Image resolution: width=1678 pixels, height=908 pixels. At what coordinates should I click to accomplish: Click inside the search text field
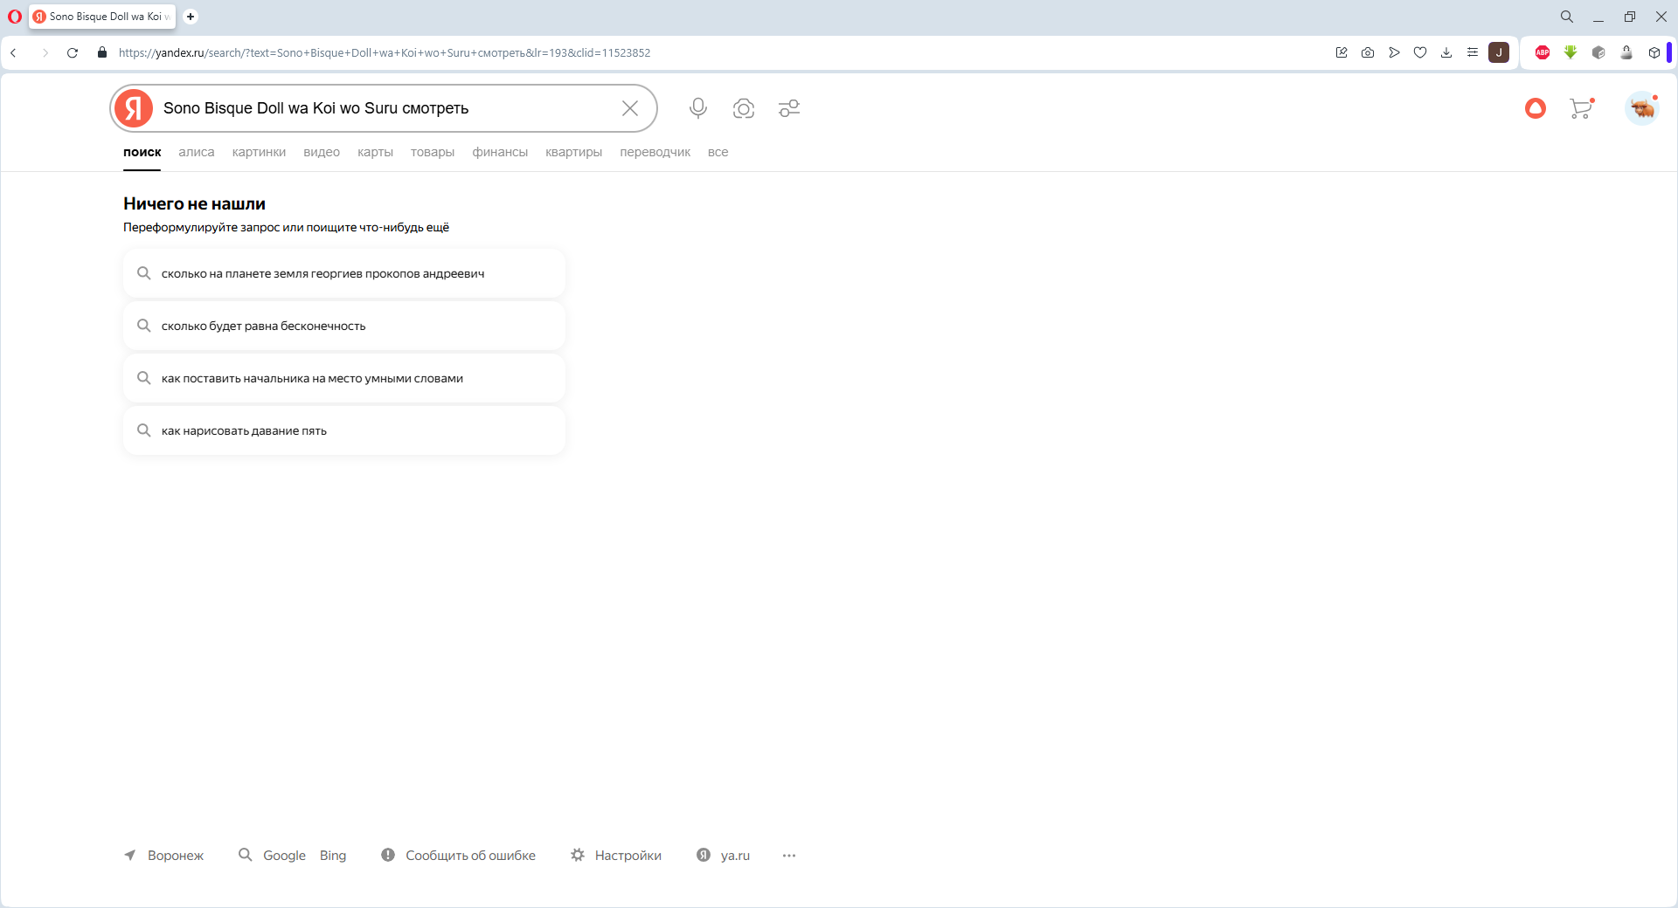pos(385,108)
